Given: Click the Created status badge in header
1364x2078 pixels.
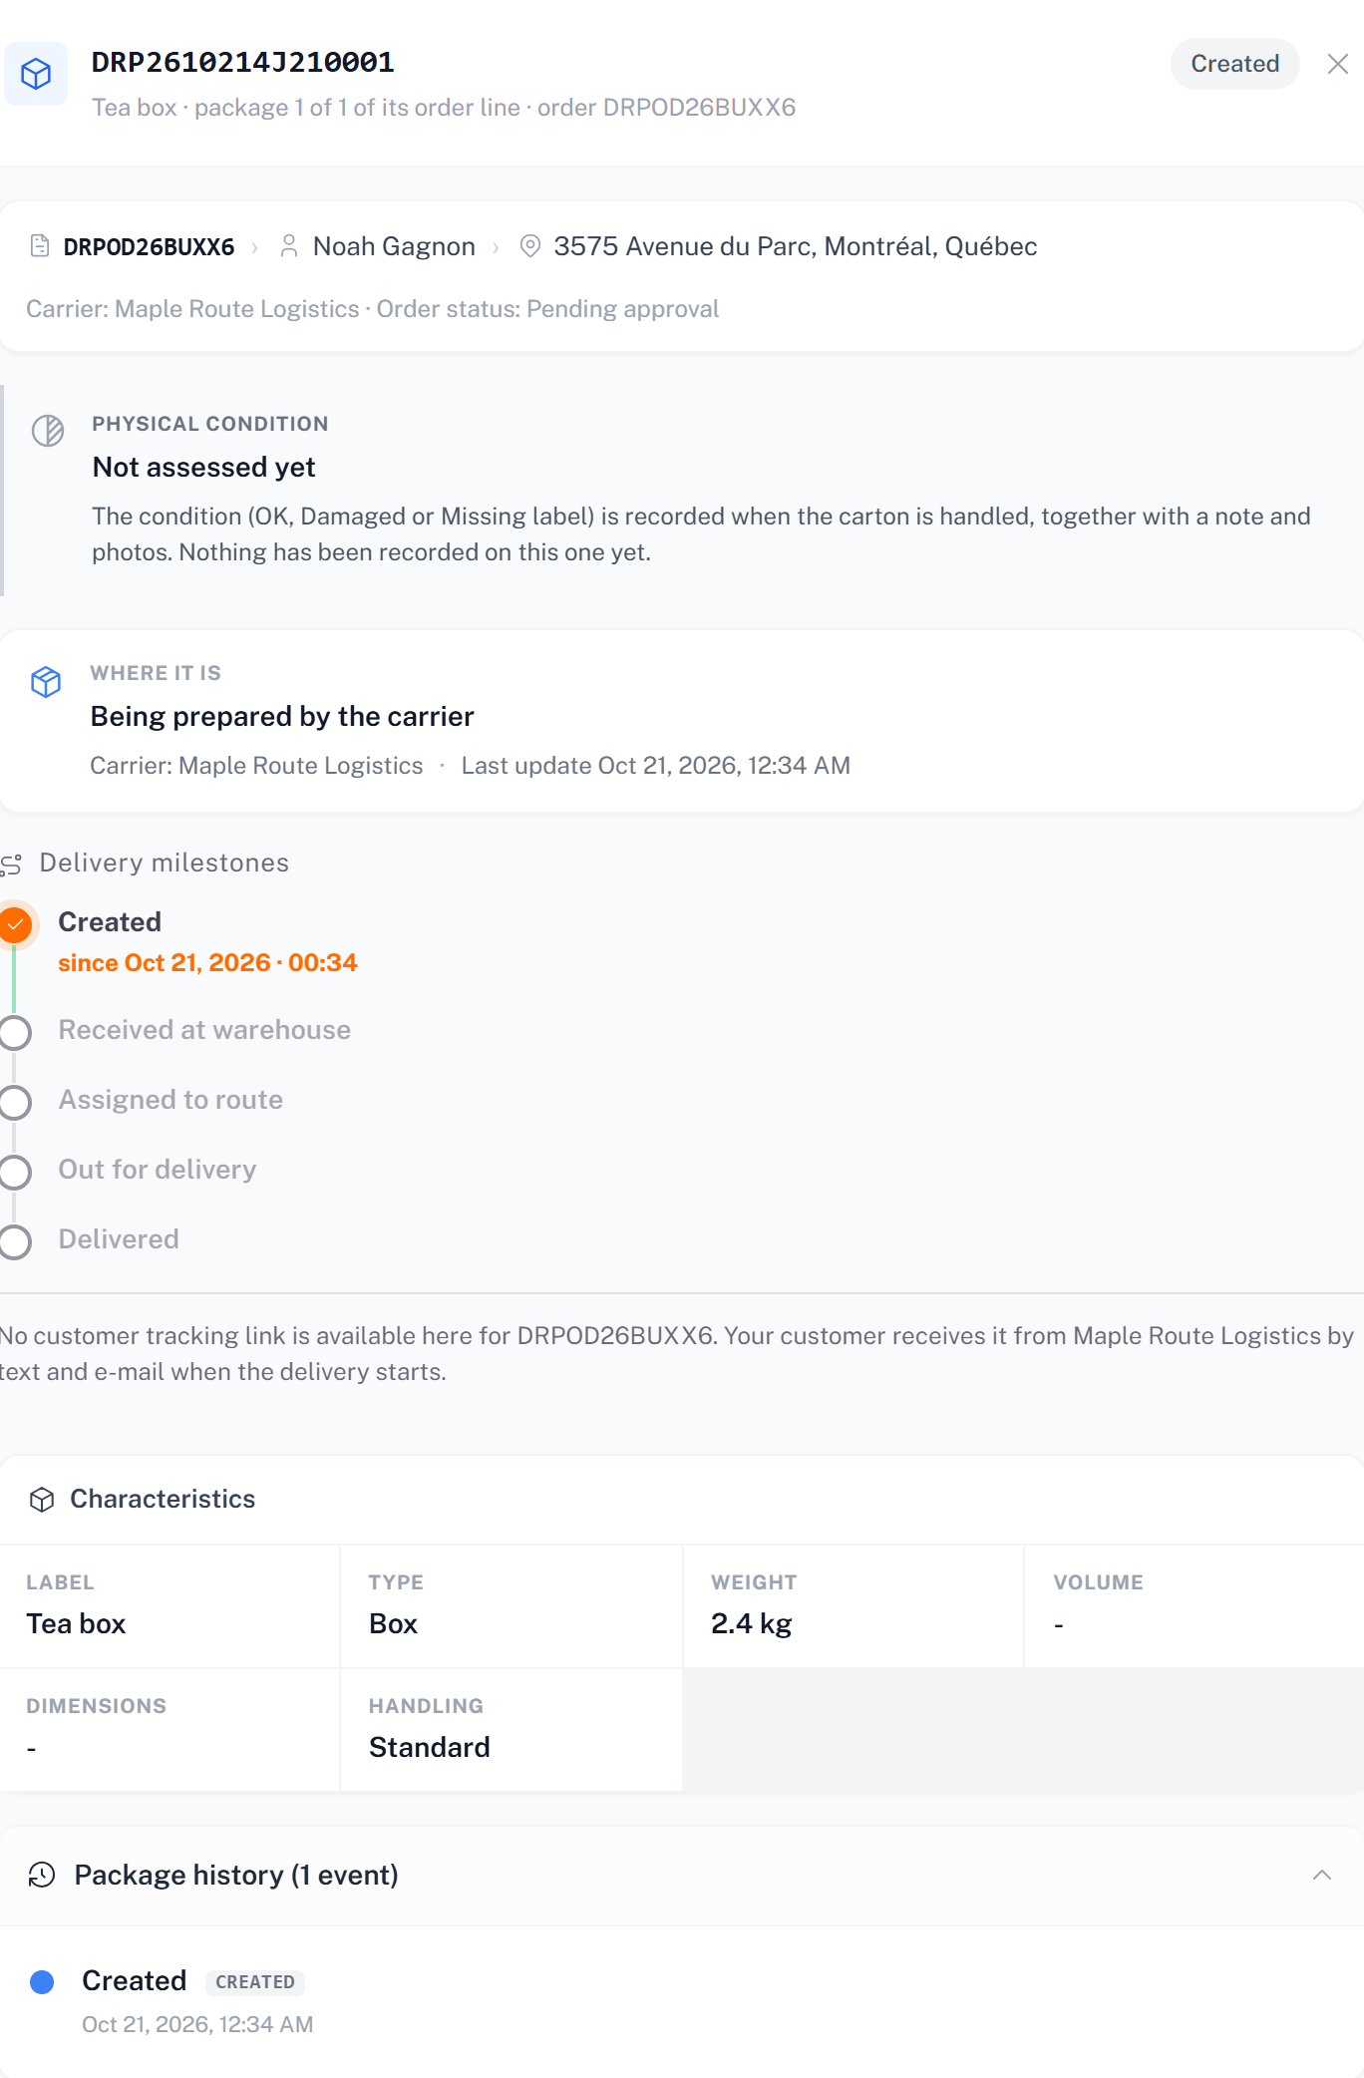Looking at the screenshot, I should [1234, 64].
